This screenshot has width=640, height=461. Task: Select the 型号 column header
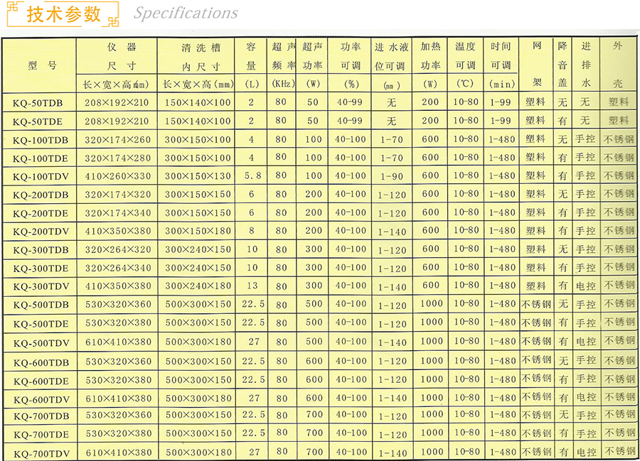pos(42,65)
